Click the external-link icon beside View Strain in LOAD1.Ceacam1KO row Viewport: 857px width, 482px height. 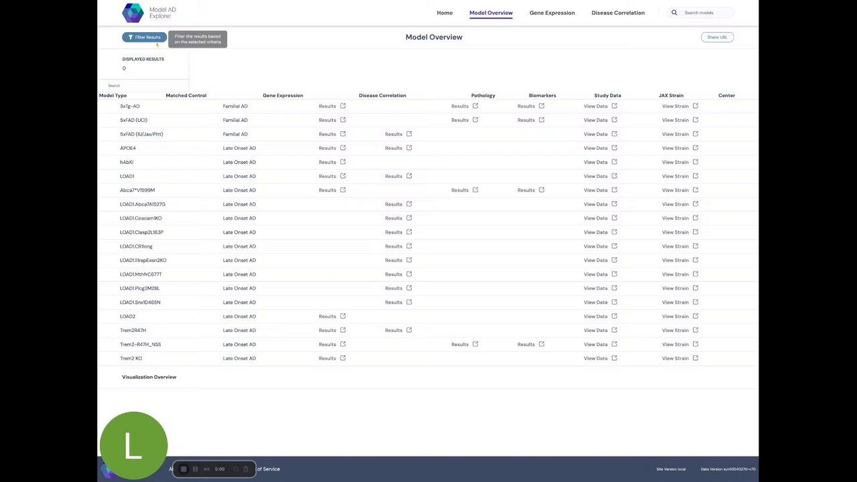point(695,218)
